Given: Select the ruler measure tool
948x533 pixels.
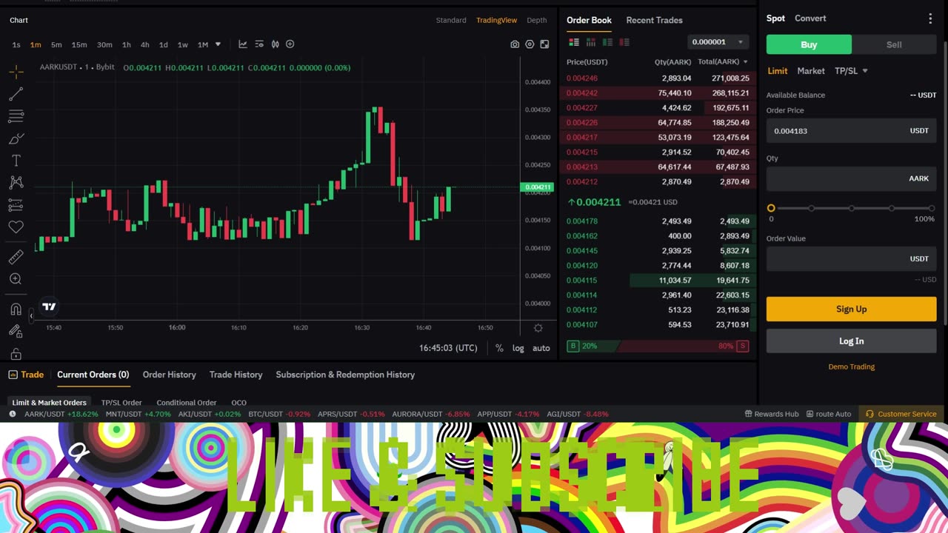Looking at the screenshot, I should point(16,257).
